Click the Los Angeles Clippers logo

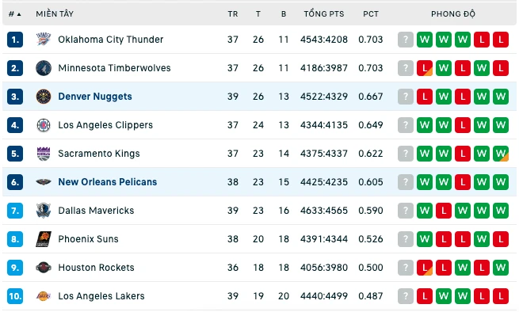click(44, 125)
